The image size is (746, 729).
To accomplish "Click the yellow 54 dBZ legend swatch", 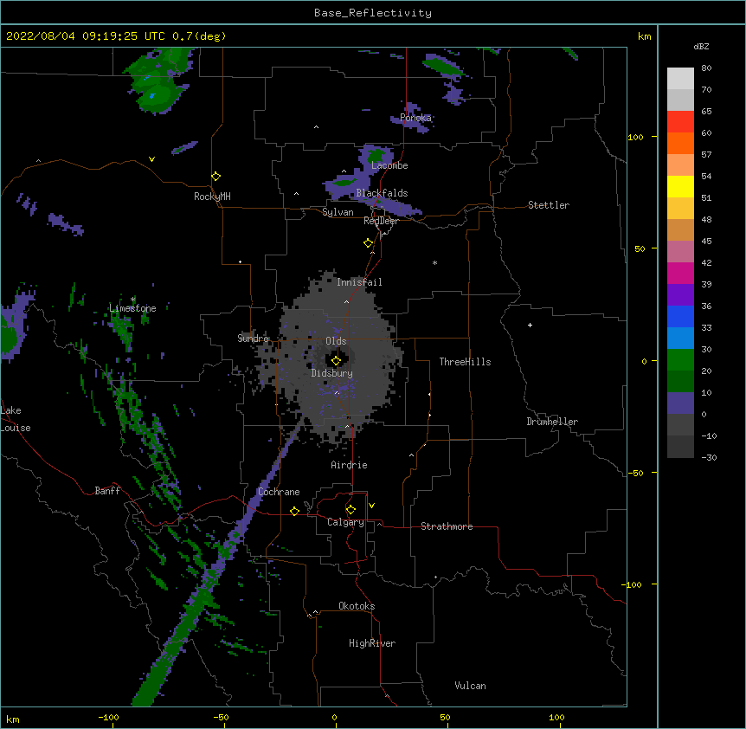I will tap(680, 186).
